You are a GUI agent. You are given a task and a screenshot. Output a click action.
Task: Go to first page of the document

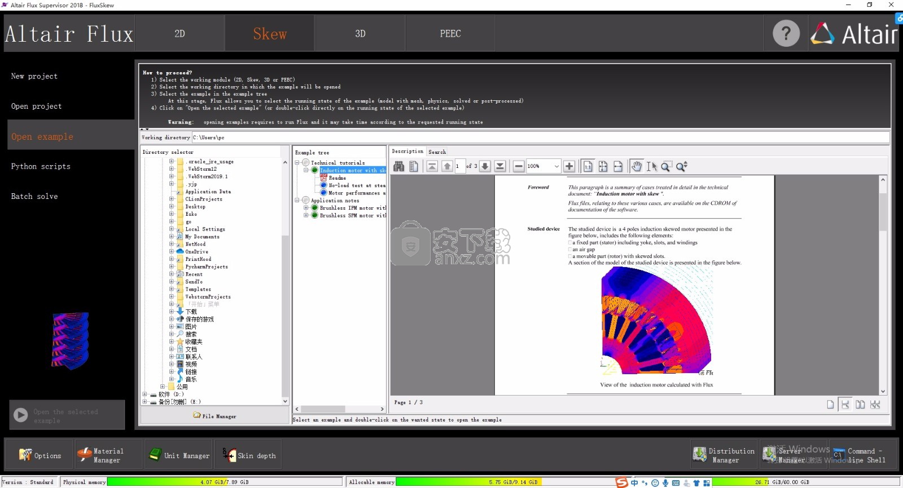tap(432, 166)
